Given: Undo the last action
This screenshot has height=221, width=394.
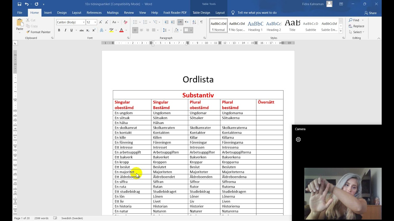Looking at the screenshot, I should 27,4.
